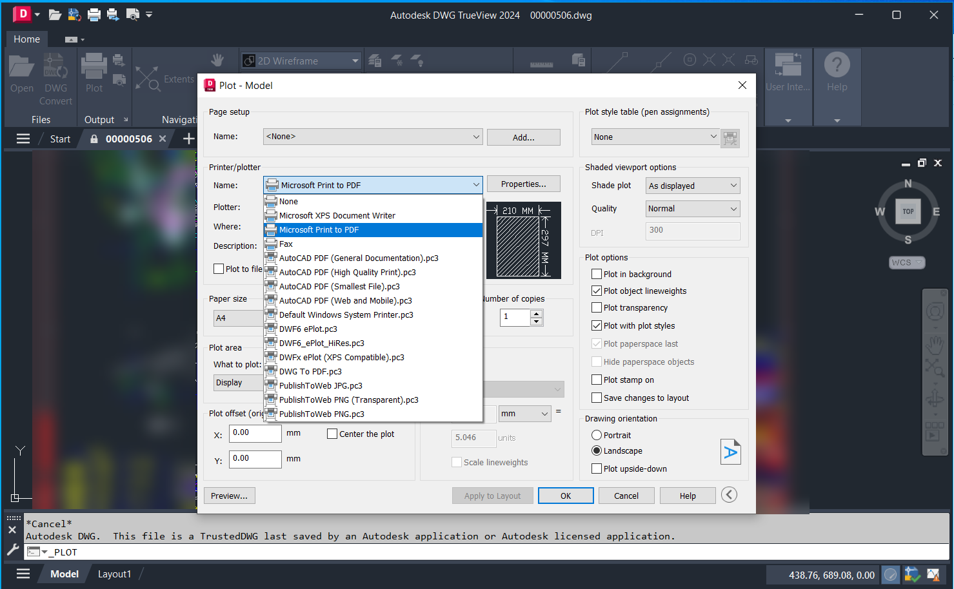Open the Page setup Name dropdown
Viewport: 954px width, 589px height.
tap(373, 137)
